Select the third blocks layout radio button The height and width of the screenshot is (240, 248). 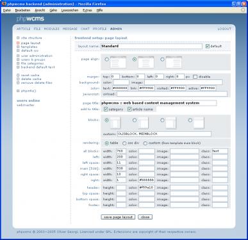point(162,120)
